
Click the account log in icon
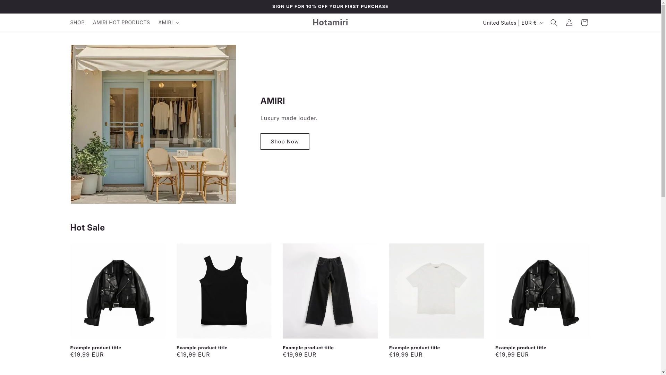(x=569, y=23)
